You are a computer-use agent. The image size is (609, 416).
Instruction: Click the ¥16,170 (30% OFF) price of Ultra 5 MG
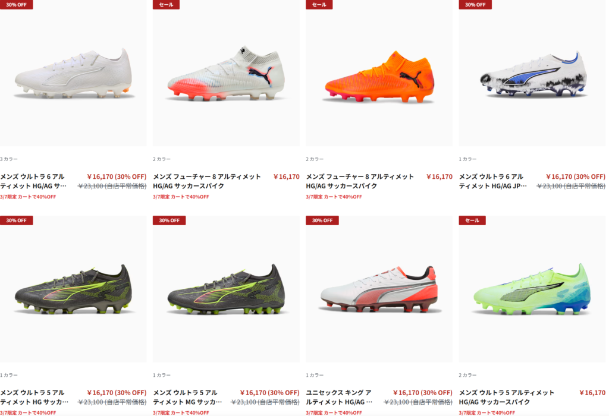pos(269,393)
